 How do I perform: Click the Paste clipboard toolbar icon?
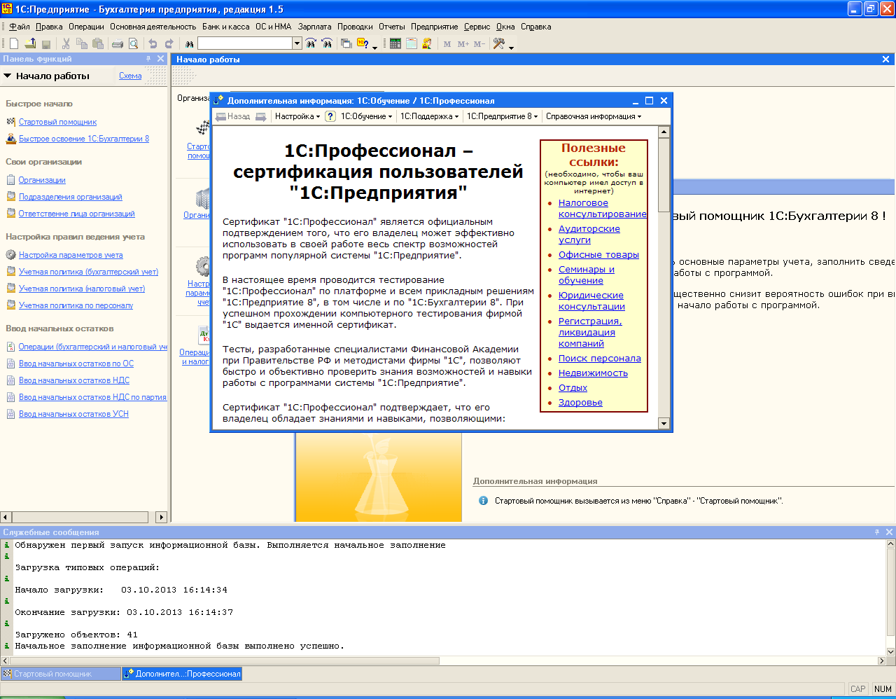pos(98,43)
